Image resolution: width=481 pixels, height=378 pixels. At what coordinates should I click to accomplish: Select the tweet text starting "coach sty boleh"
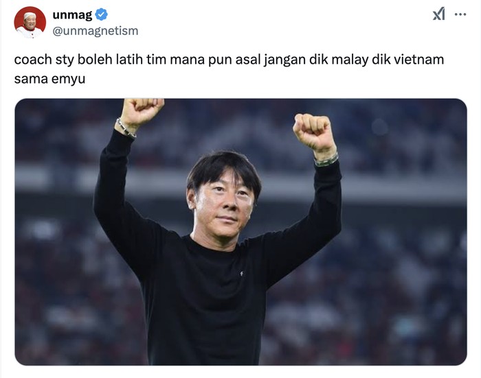point(229,69)
